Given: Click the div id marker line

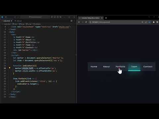Looking at the screenshot, I should [25, 50].
